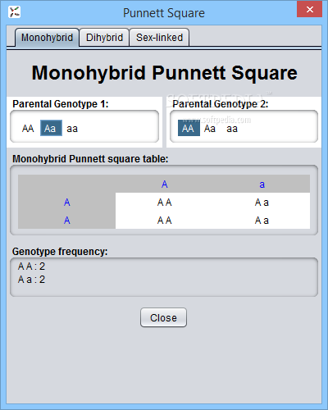This screenshot has height=410, width=328.
Task: Click the Close button
Action: pyautogui.click(x=163, y=317)
